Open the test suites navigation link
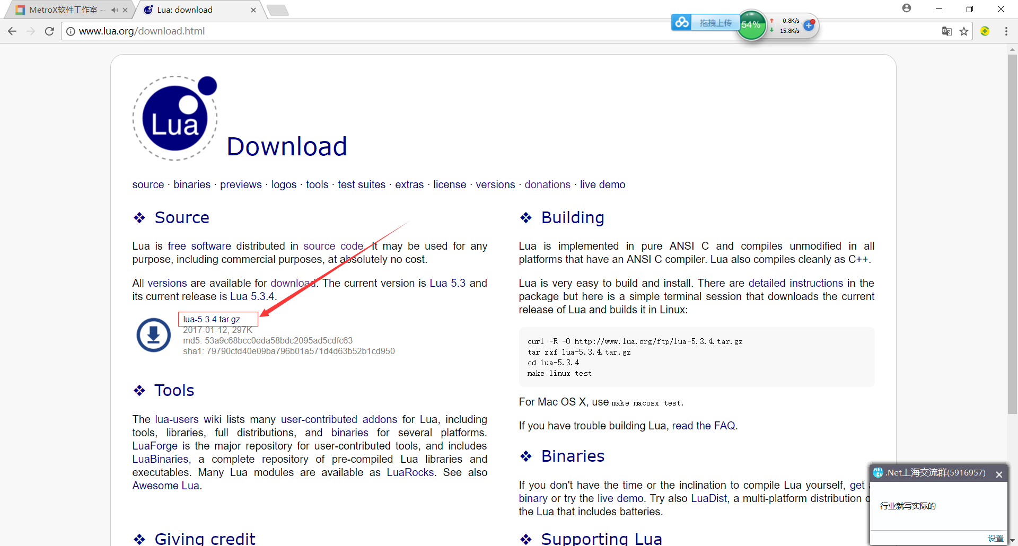The width and height of the screenshot is (1018, 546). pyautogui.click(x=362, y=184)
